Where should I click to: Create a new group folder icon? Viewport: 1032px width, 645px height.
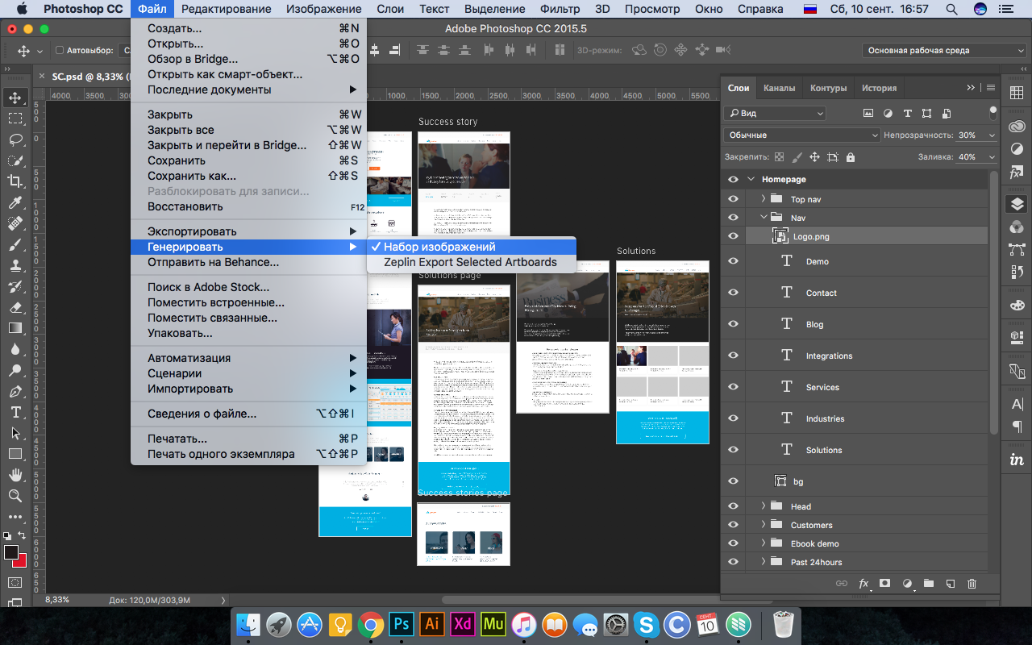tap(928, 583)
